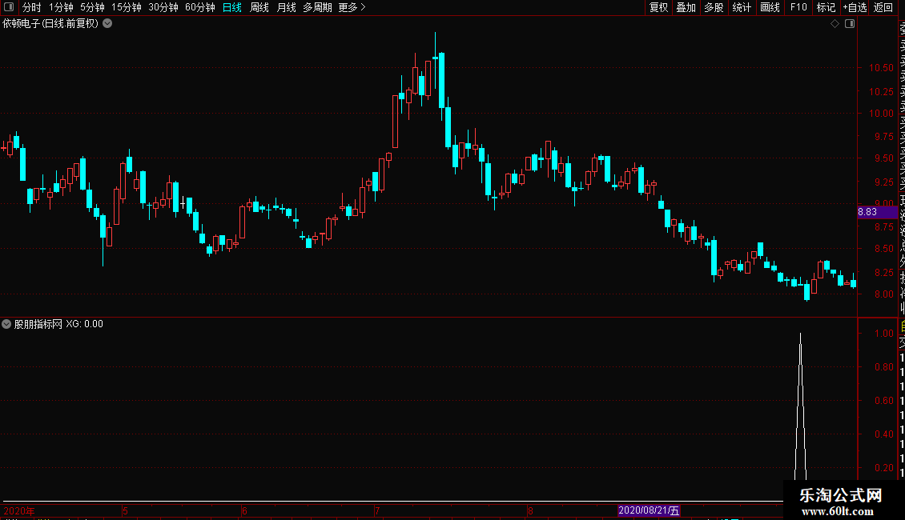Select the 30分钟 period

(163, 7)
